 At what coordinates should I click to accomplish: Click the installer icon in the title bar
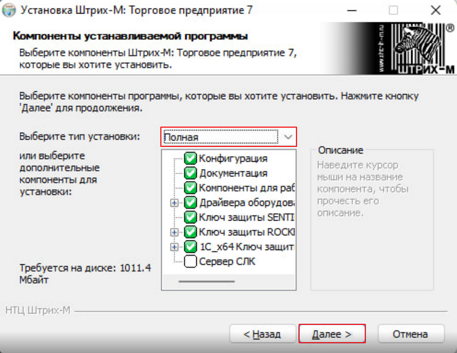[x=9, y=10]
